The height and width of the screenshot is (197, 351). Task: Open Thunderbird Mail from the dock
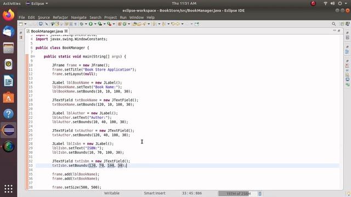pyautogui.click(x=9, y=32)
